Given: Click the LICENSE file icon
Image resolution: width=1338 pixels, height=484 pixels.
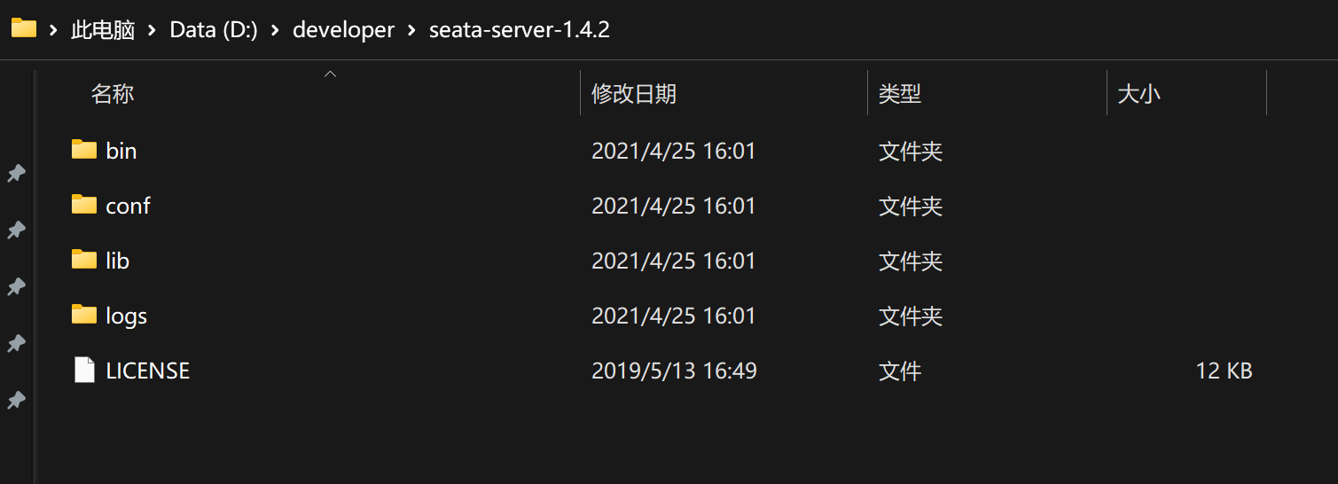Looking at the screenshot, I should [x=84, y=370].
